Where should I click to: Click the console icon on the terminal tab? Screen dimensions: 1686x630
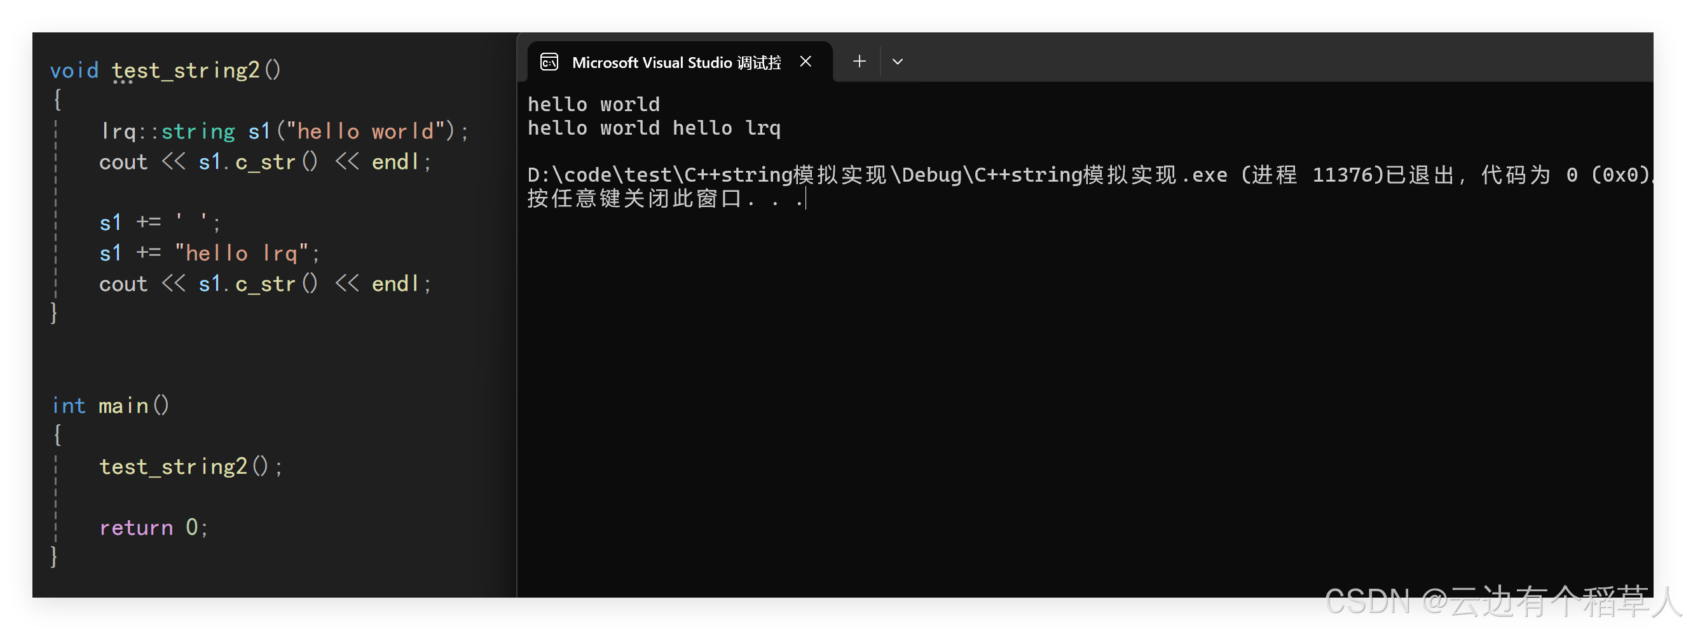[549, 62]
